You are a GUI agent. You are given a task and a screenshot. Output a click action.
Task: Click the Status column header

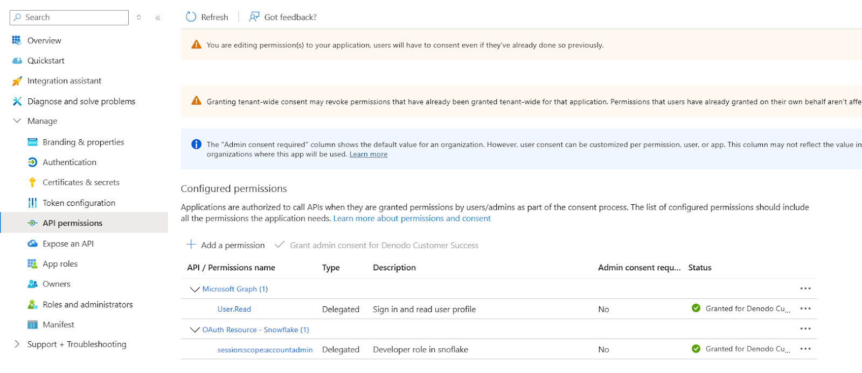(700, 268)
